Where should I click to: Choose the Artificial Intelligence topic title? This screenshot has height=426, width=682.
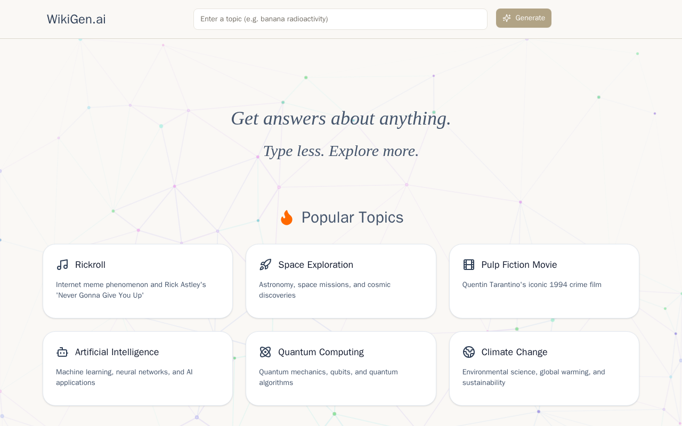click(x=117, y=352)
